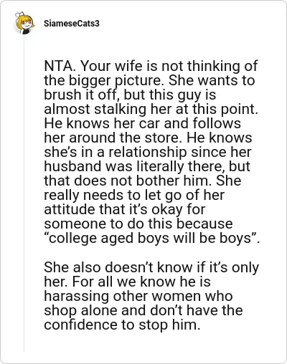Click the line 'the bigger picture. She wants to'

click(x=149, y=80)
